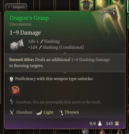Click the Light feather icon
This screenshot has width=129, height=134.
39,112
